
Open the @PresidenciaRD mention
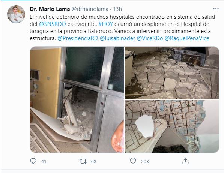click(x=78, y=38)
